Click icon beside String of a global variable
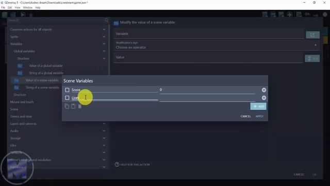 tap(20, 73)
